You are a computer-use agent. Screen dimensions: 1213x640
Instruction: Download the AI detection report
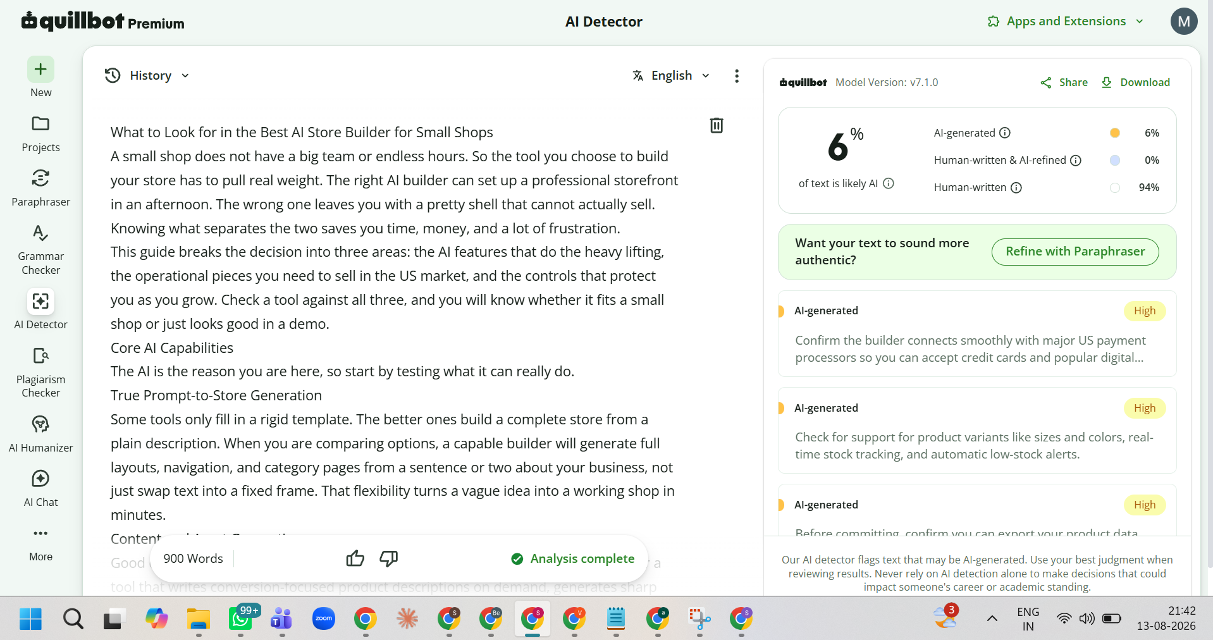coord(1136,82)
